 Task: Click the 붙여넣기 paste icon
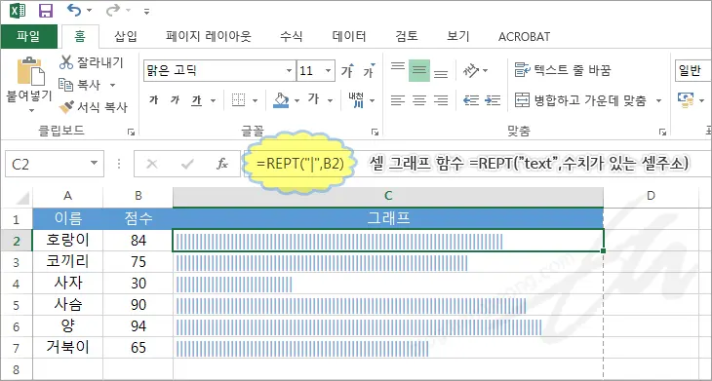click(x=30, y=72)
